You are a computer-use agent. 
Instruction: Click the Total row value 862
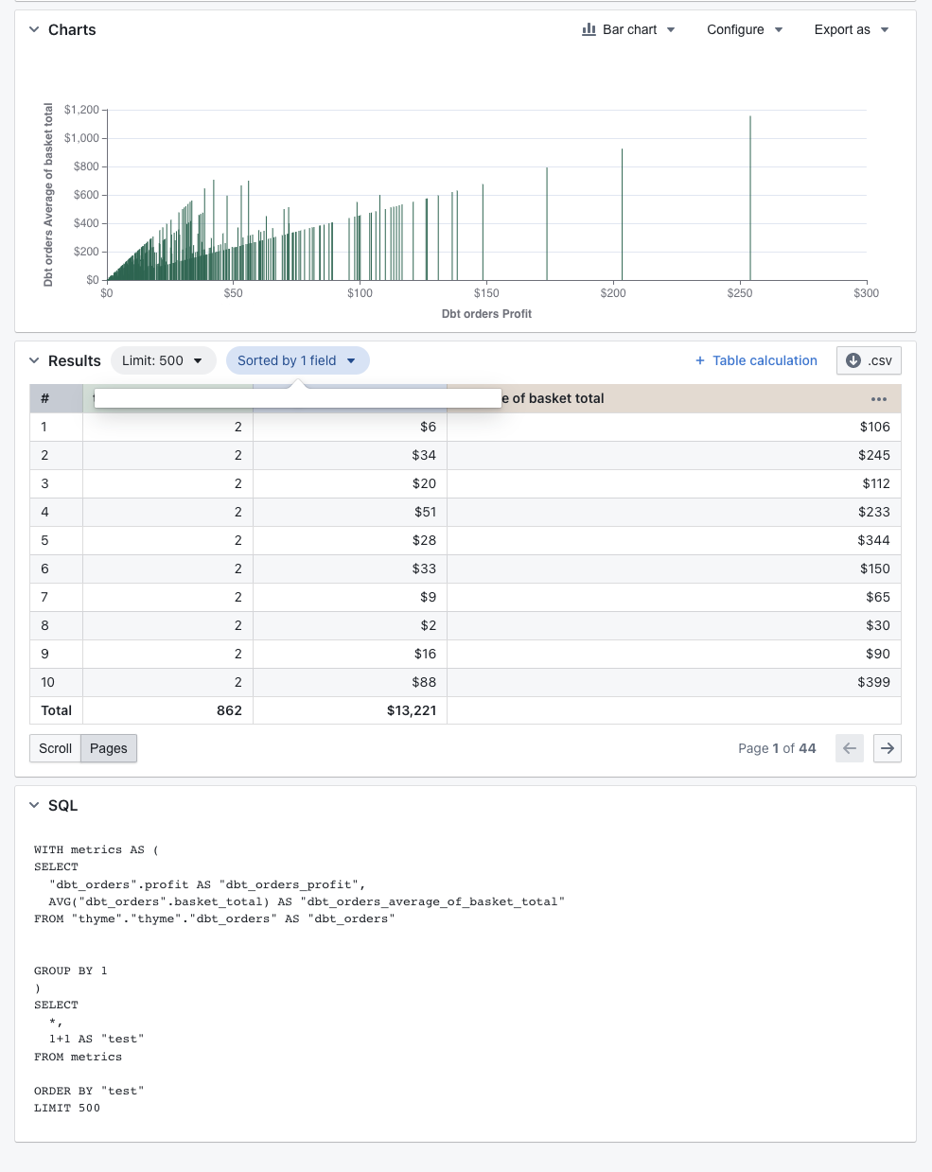168,710
